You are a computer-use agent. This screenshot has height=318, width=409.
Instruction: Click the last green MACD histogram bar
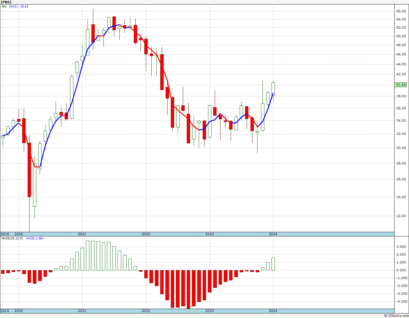pyautogui.click(x=273, y=264)
